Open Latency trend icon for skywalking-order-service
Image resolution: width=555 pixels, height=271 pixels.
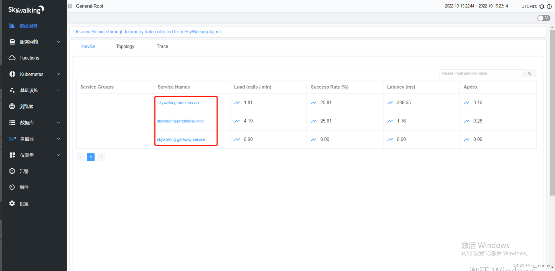tap(390, 103)
